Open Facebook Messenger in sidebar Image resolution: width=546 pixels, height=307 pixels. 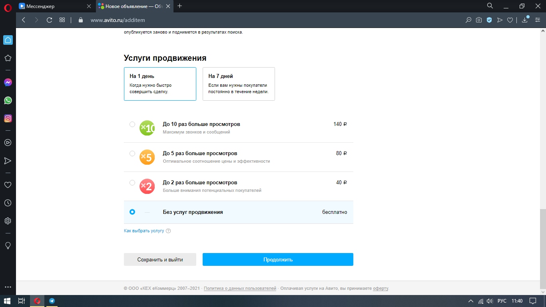8,82
